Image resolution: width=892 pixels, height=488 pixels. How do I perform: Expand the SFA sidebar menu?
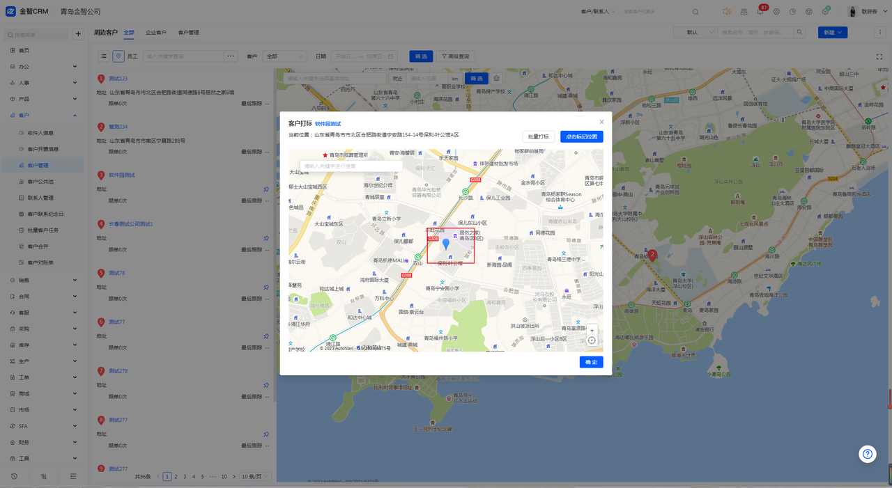(x=43, y=426)
